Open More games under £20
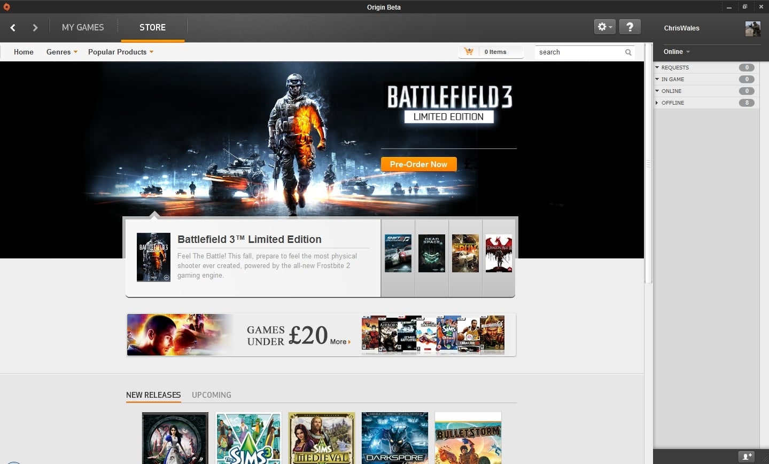 [340, 342]
